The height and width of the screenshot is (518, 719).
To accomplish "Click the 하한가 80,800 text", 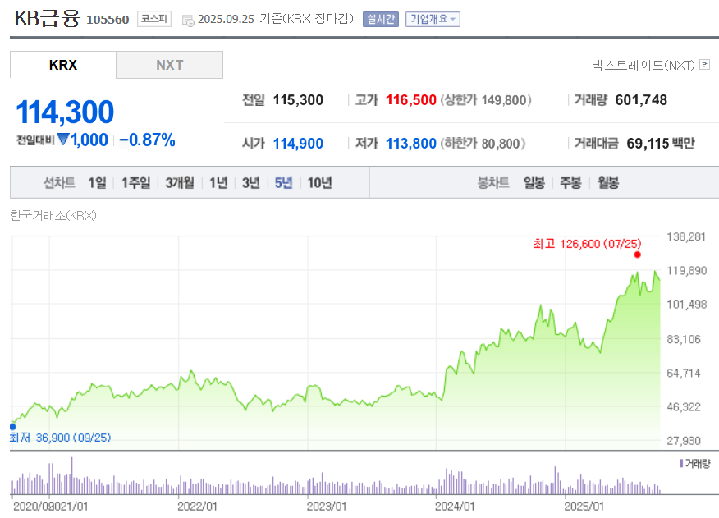I will coord(483,144).
